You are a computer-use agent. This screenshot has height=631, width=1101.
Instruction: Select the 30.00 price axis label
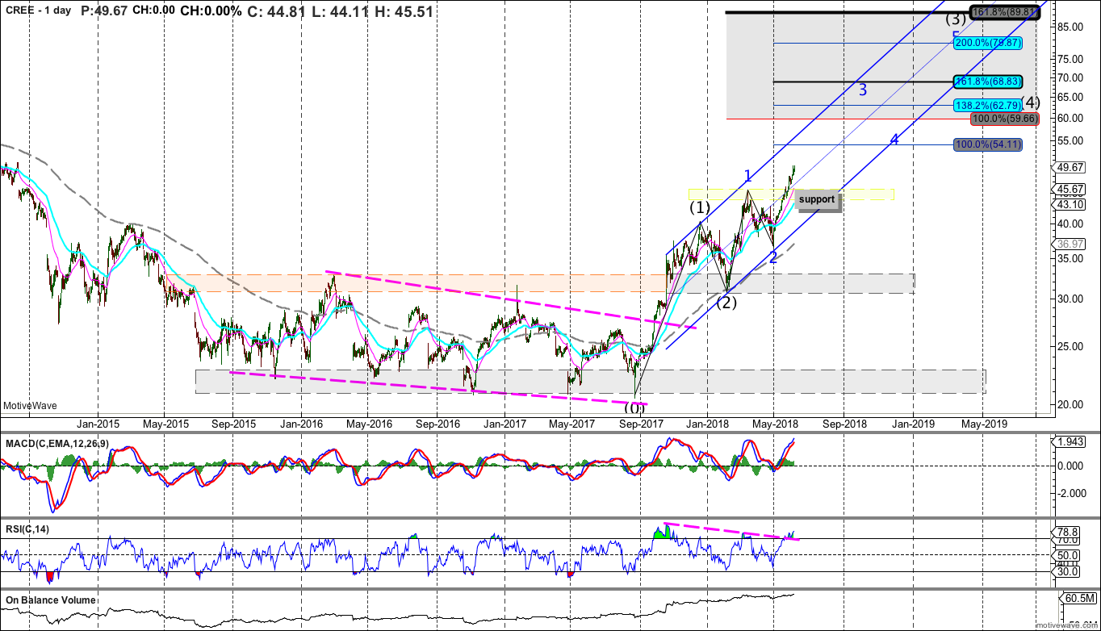(1071, 299)
